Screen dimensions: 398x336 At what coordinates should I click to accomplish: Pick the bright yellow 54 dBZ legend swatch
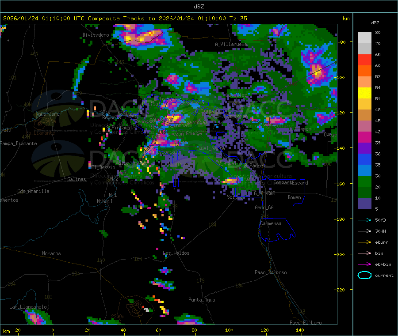point(364,93)
